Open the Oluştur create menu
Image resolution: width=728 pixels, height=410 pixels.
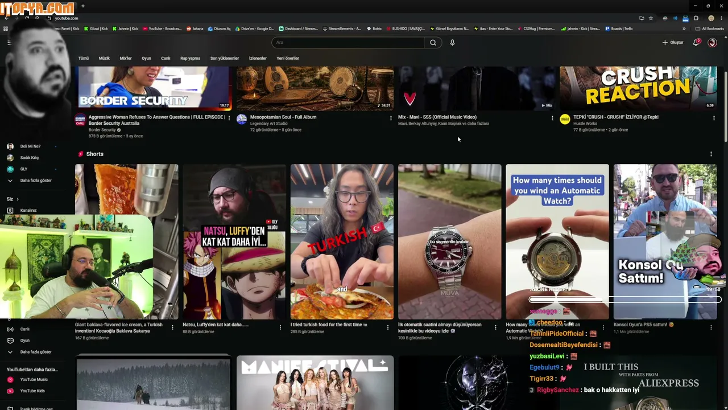coord(673,43)
